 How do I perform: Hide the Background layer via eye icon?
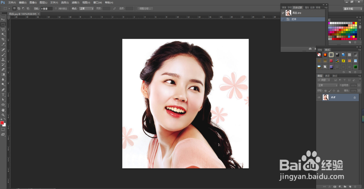pyautogui.click(x=319, y=97)
